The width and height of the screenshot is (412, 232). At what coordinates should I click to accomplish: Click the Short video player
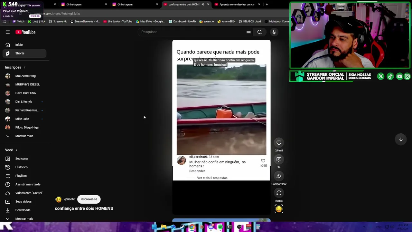tap(221, 127)
